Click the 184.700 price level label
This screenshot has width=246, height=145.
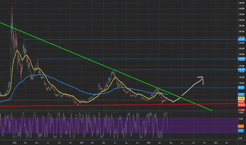coord(242,59)
